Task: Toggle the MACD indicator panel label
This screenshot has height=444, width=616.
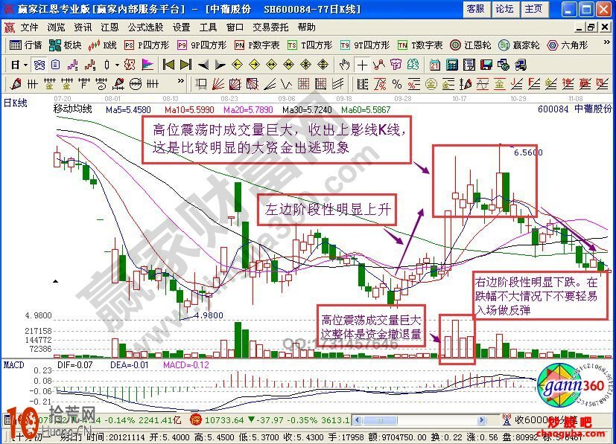Action: 13,364
